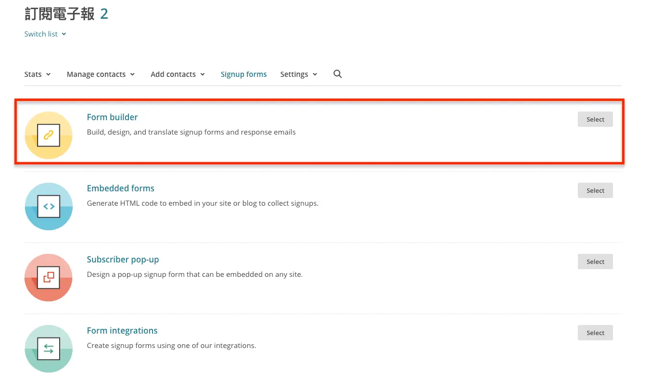Click the list title 訂閱電子報 2
This screenshot has width=664, height=386.
click(66, 14)
